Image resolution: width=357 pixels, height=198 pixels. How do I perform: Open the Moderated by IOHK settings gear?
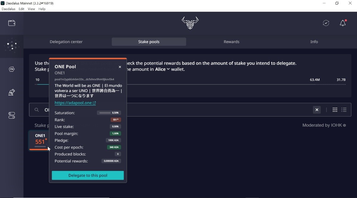pyautogui.click(x=345, y=125)
